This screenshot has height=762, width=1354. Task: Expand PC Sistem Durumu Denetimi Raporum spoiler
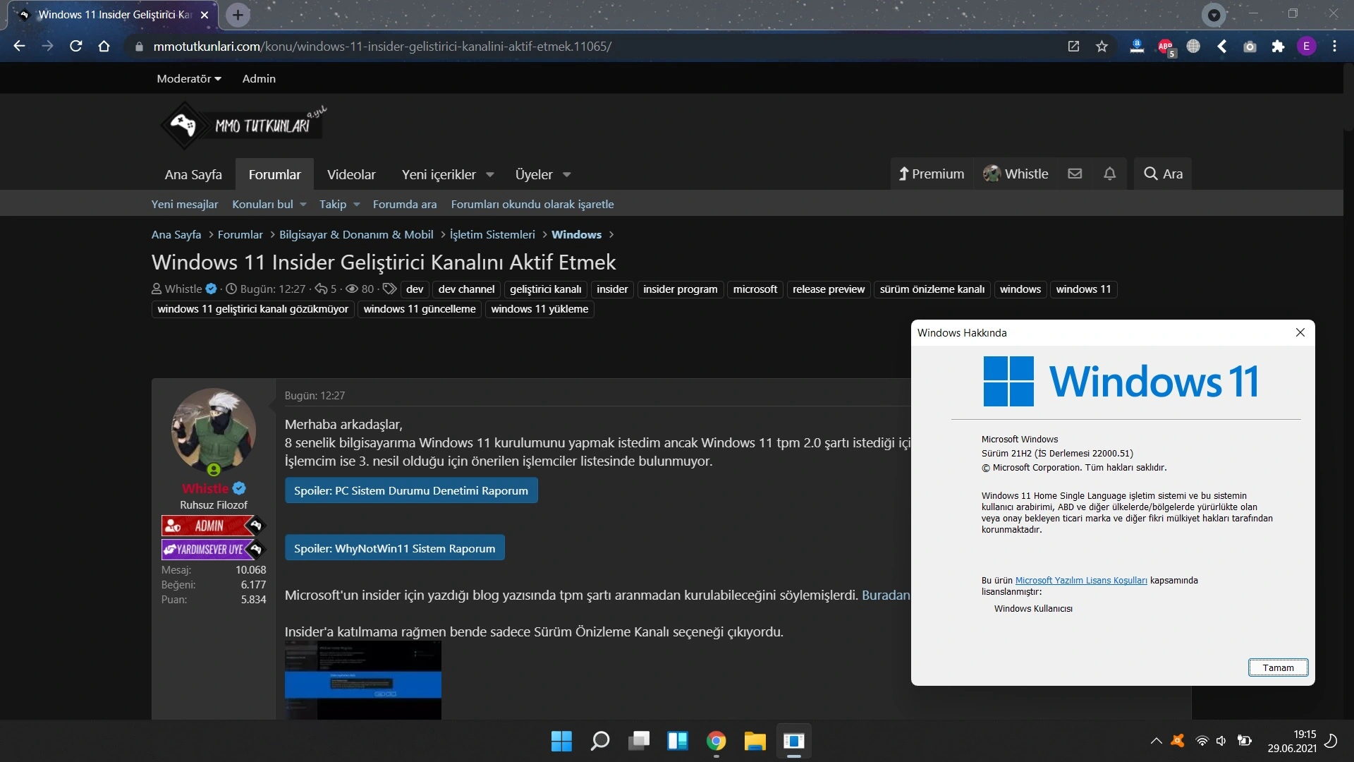(x=411, y=491)
